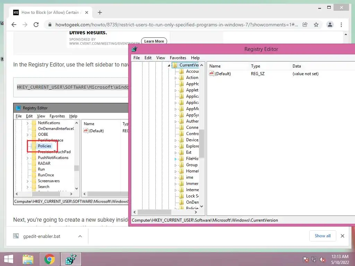
Task: Open Registry Editor View menu
Action: tap(161, 58)
